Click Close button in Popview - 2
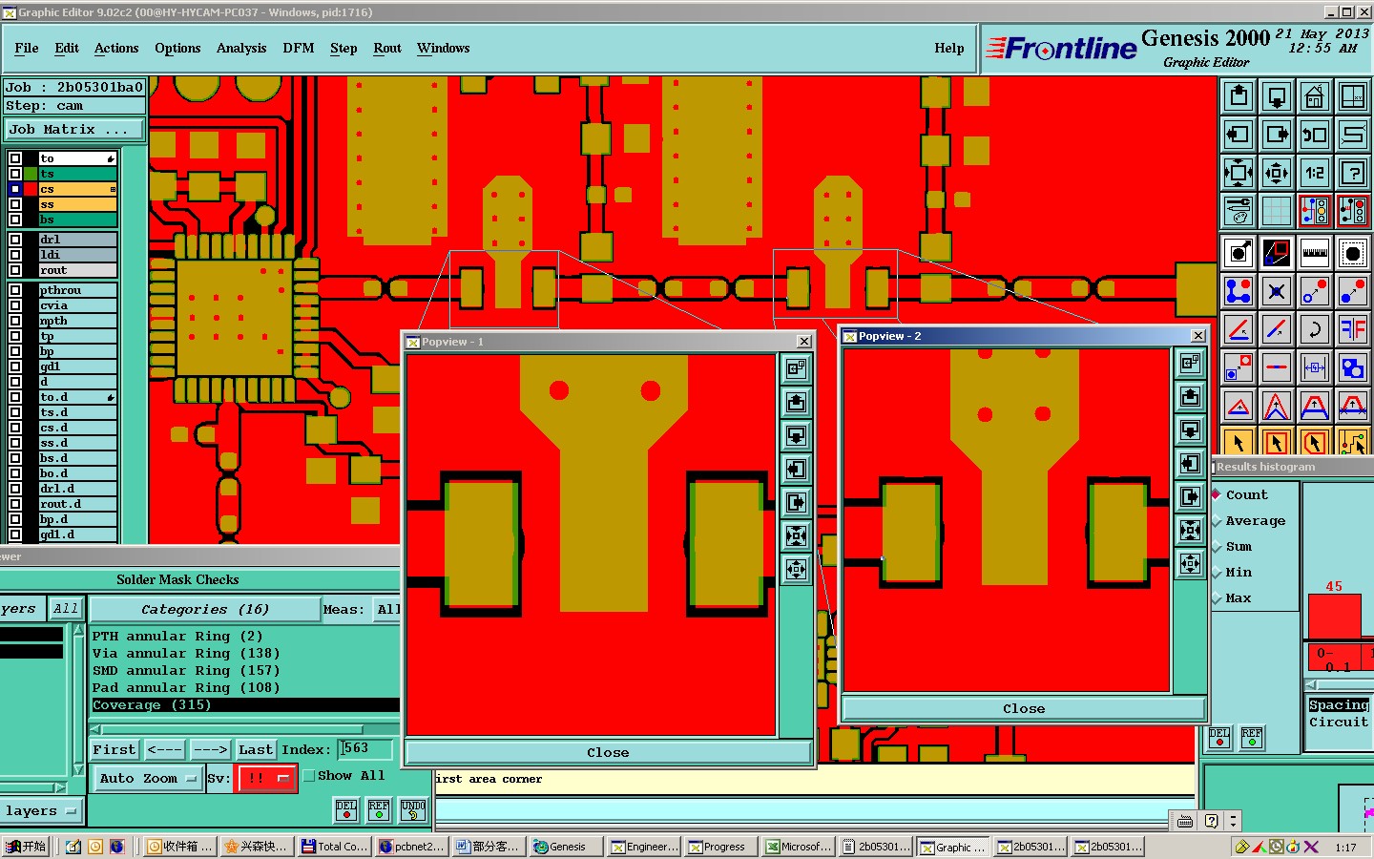1374x859 pixels. 1024,708
